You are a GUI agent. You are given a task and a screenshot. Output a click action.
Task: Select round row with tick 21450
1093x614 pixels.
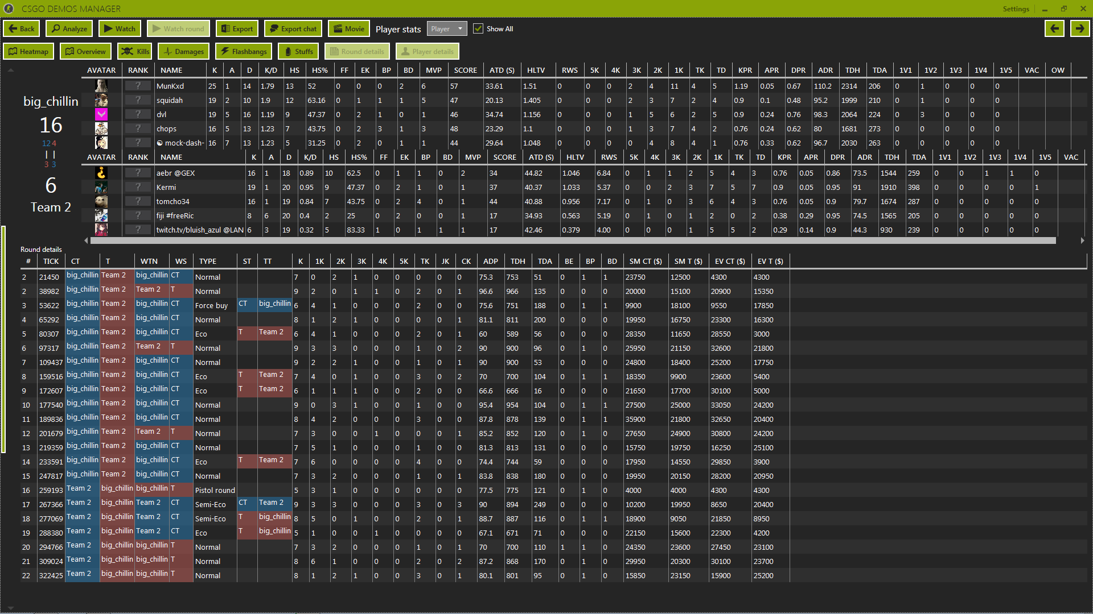click(x=404, y=277)
